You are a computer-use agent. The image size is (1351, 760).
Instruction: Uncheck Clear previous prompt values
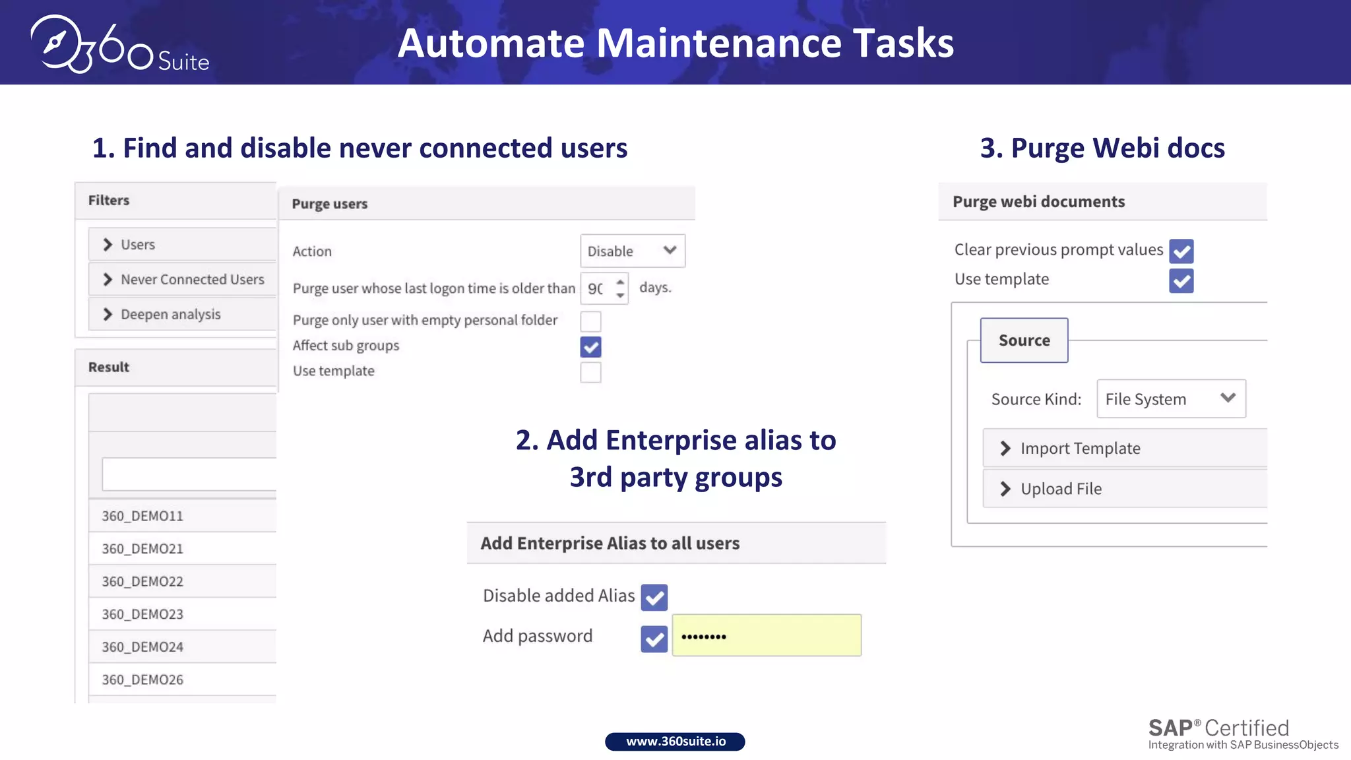[x=1181, y=251]
